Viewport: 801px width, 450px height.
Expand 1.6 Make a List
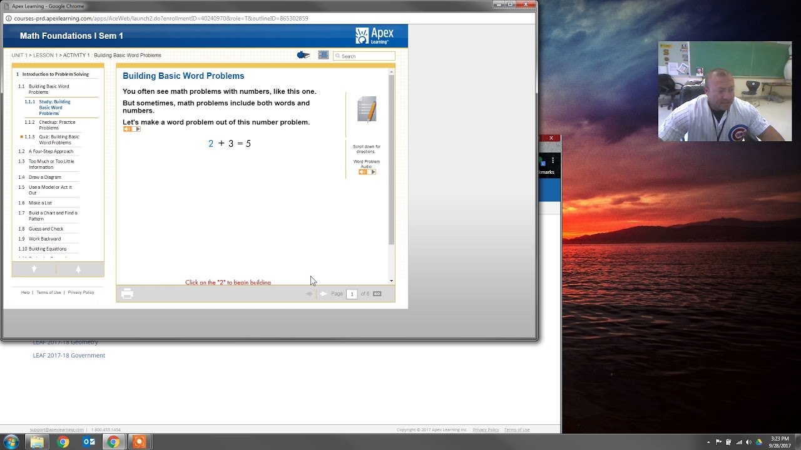pyautogui.click(x=40, y=202)
